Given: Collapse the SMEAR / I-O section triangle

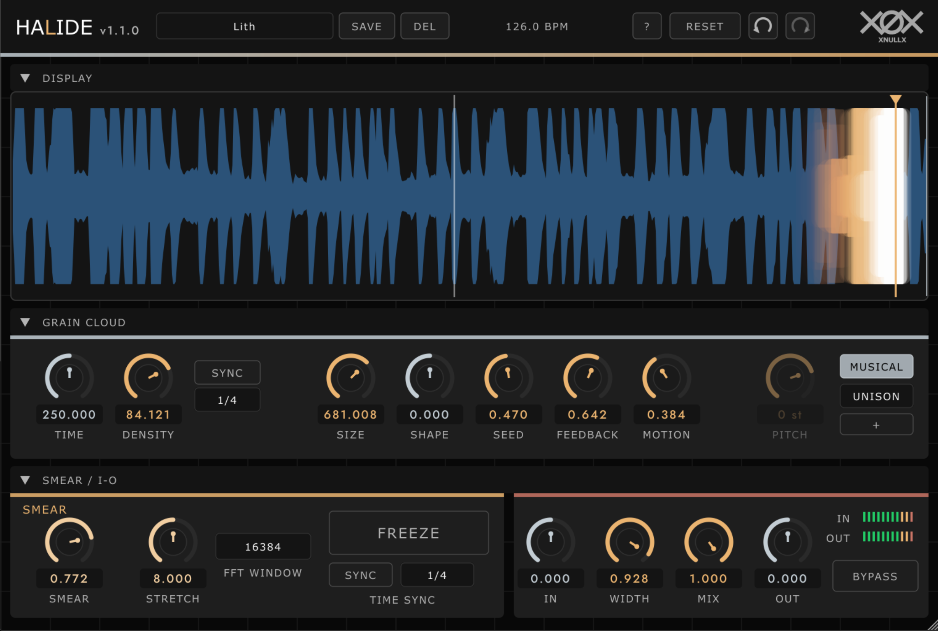Looking at the screenshot, I should [x=25, y=480].
